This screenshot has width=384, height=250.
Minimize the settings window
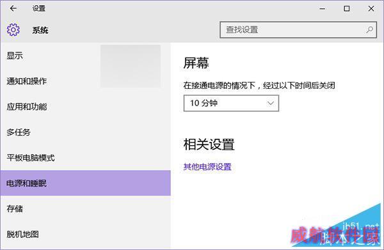(x=323, y=9)
